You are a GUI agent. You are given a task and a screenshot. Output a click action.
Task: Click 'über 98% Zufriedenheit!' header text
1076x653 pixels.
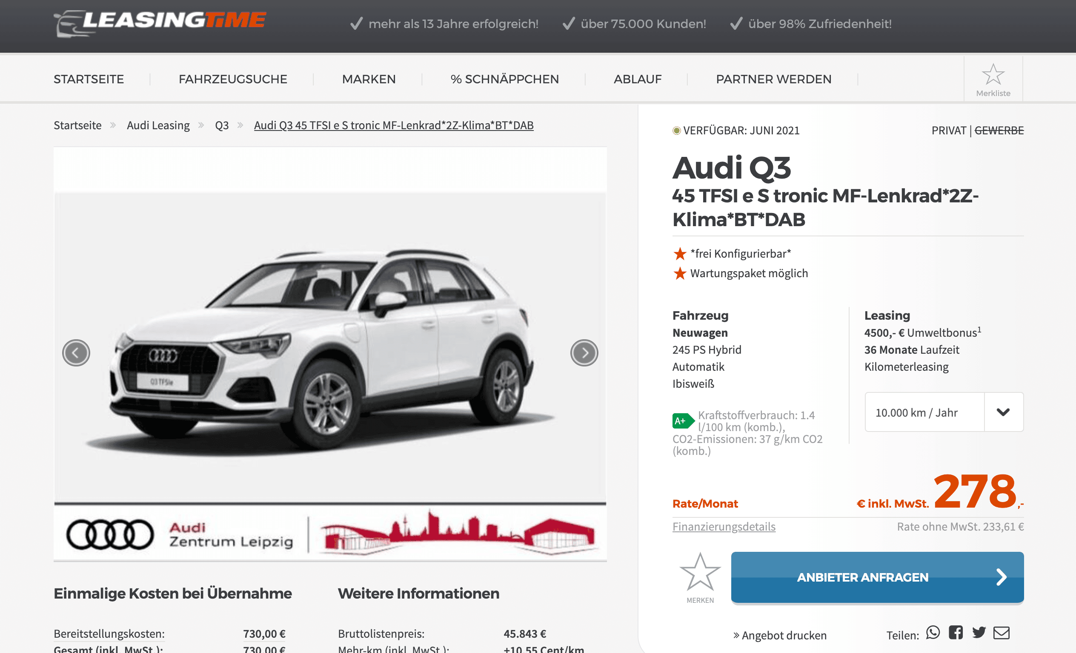(x=820, y=23)
